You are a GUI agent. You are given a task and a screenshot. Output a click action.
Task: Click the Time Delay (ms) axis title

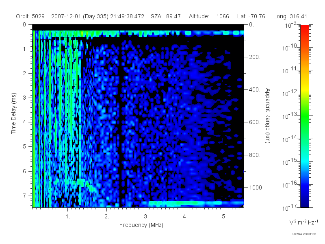click(x=13, y=113)
